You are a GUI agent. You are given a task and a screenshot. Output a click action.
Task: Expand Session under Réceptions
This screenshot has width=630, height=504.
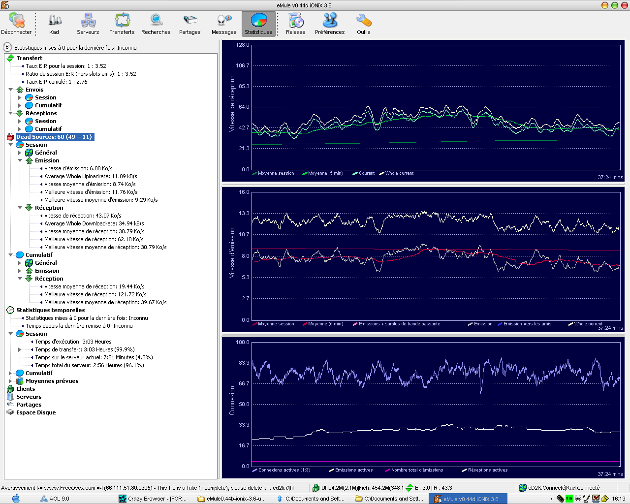pyautogui.click(x=20, y=121)
